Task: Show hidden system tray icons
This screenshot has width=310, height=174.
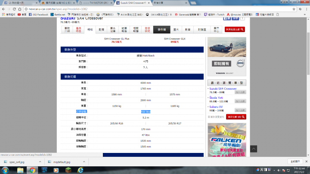Action: tap(274, 170)
